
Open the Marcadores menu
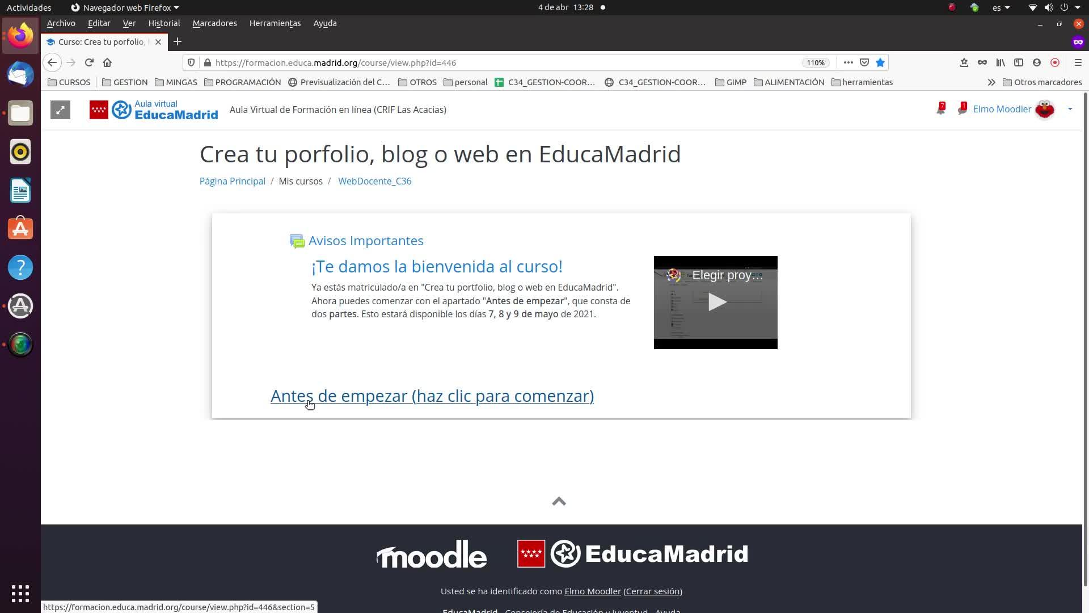[214, 23]
